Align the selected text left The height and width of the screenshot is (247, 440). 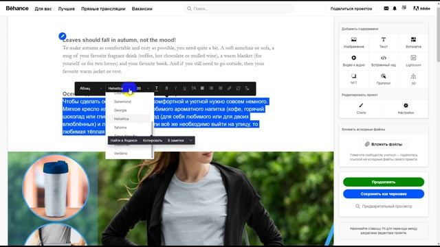click(x=202, y=89)
